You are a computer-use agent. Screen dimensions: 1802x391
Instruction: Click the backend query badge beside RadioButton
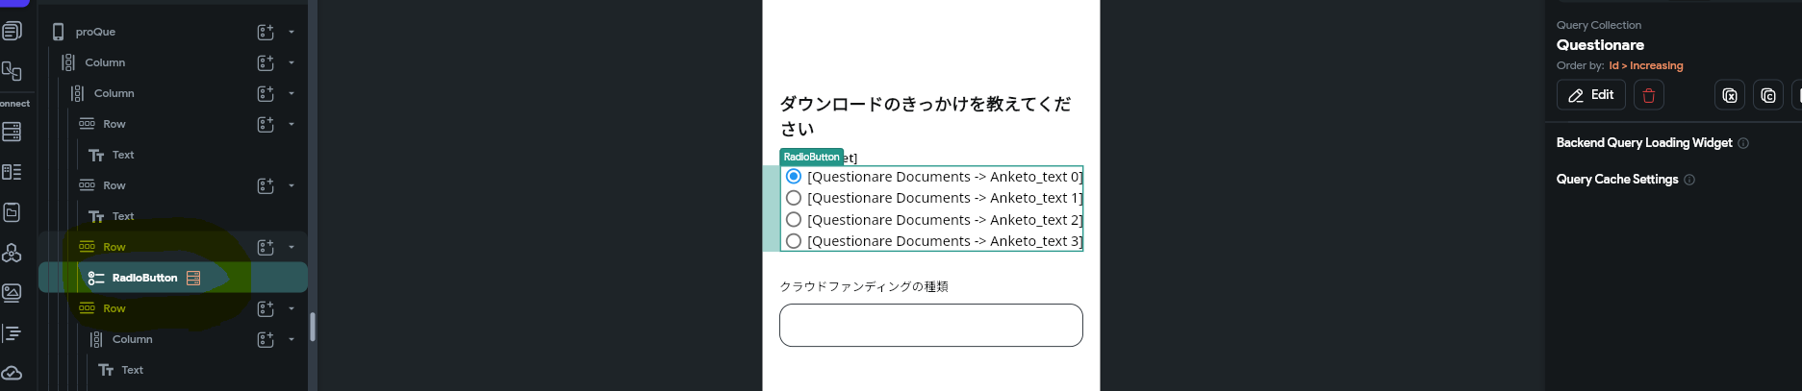pos(193,278)
